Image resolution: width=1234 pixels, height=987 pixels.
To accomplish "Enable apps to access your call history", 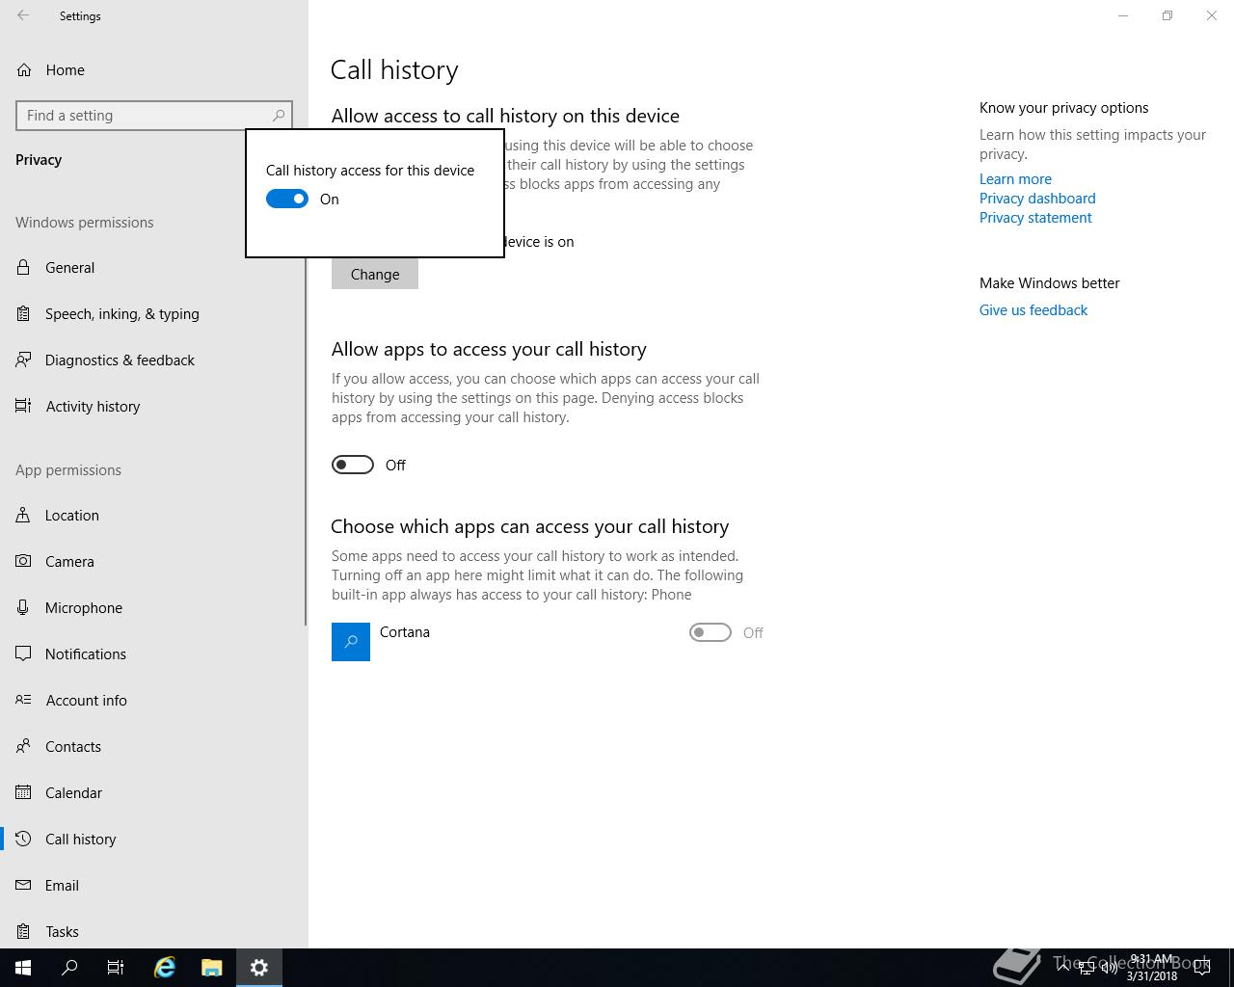I will pos(353,465).
